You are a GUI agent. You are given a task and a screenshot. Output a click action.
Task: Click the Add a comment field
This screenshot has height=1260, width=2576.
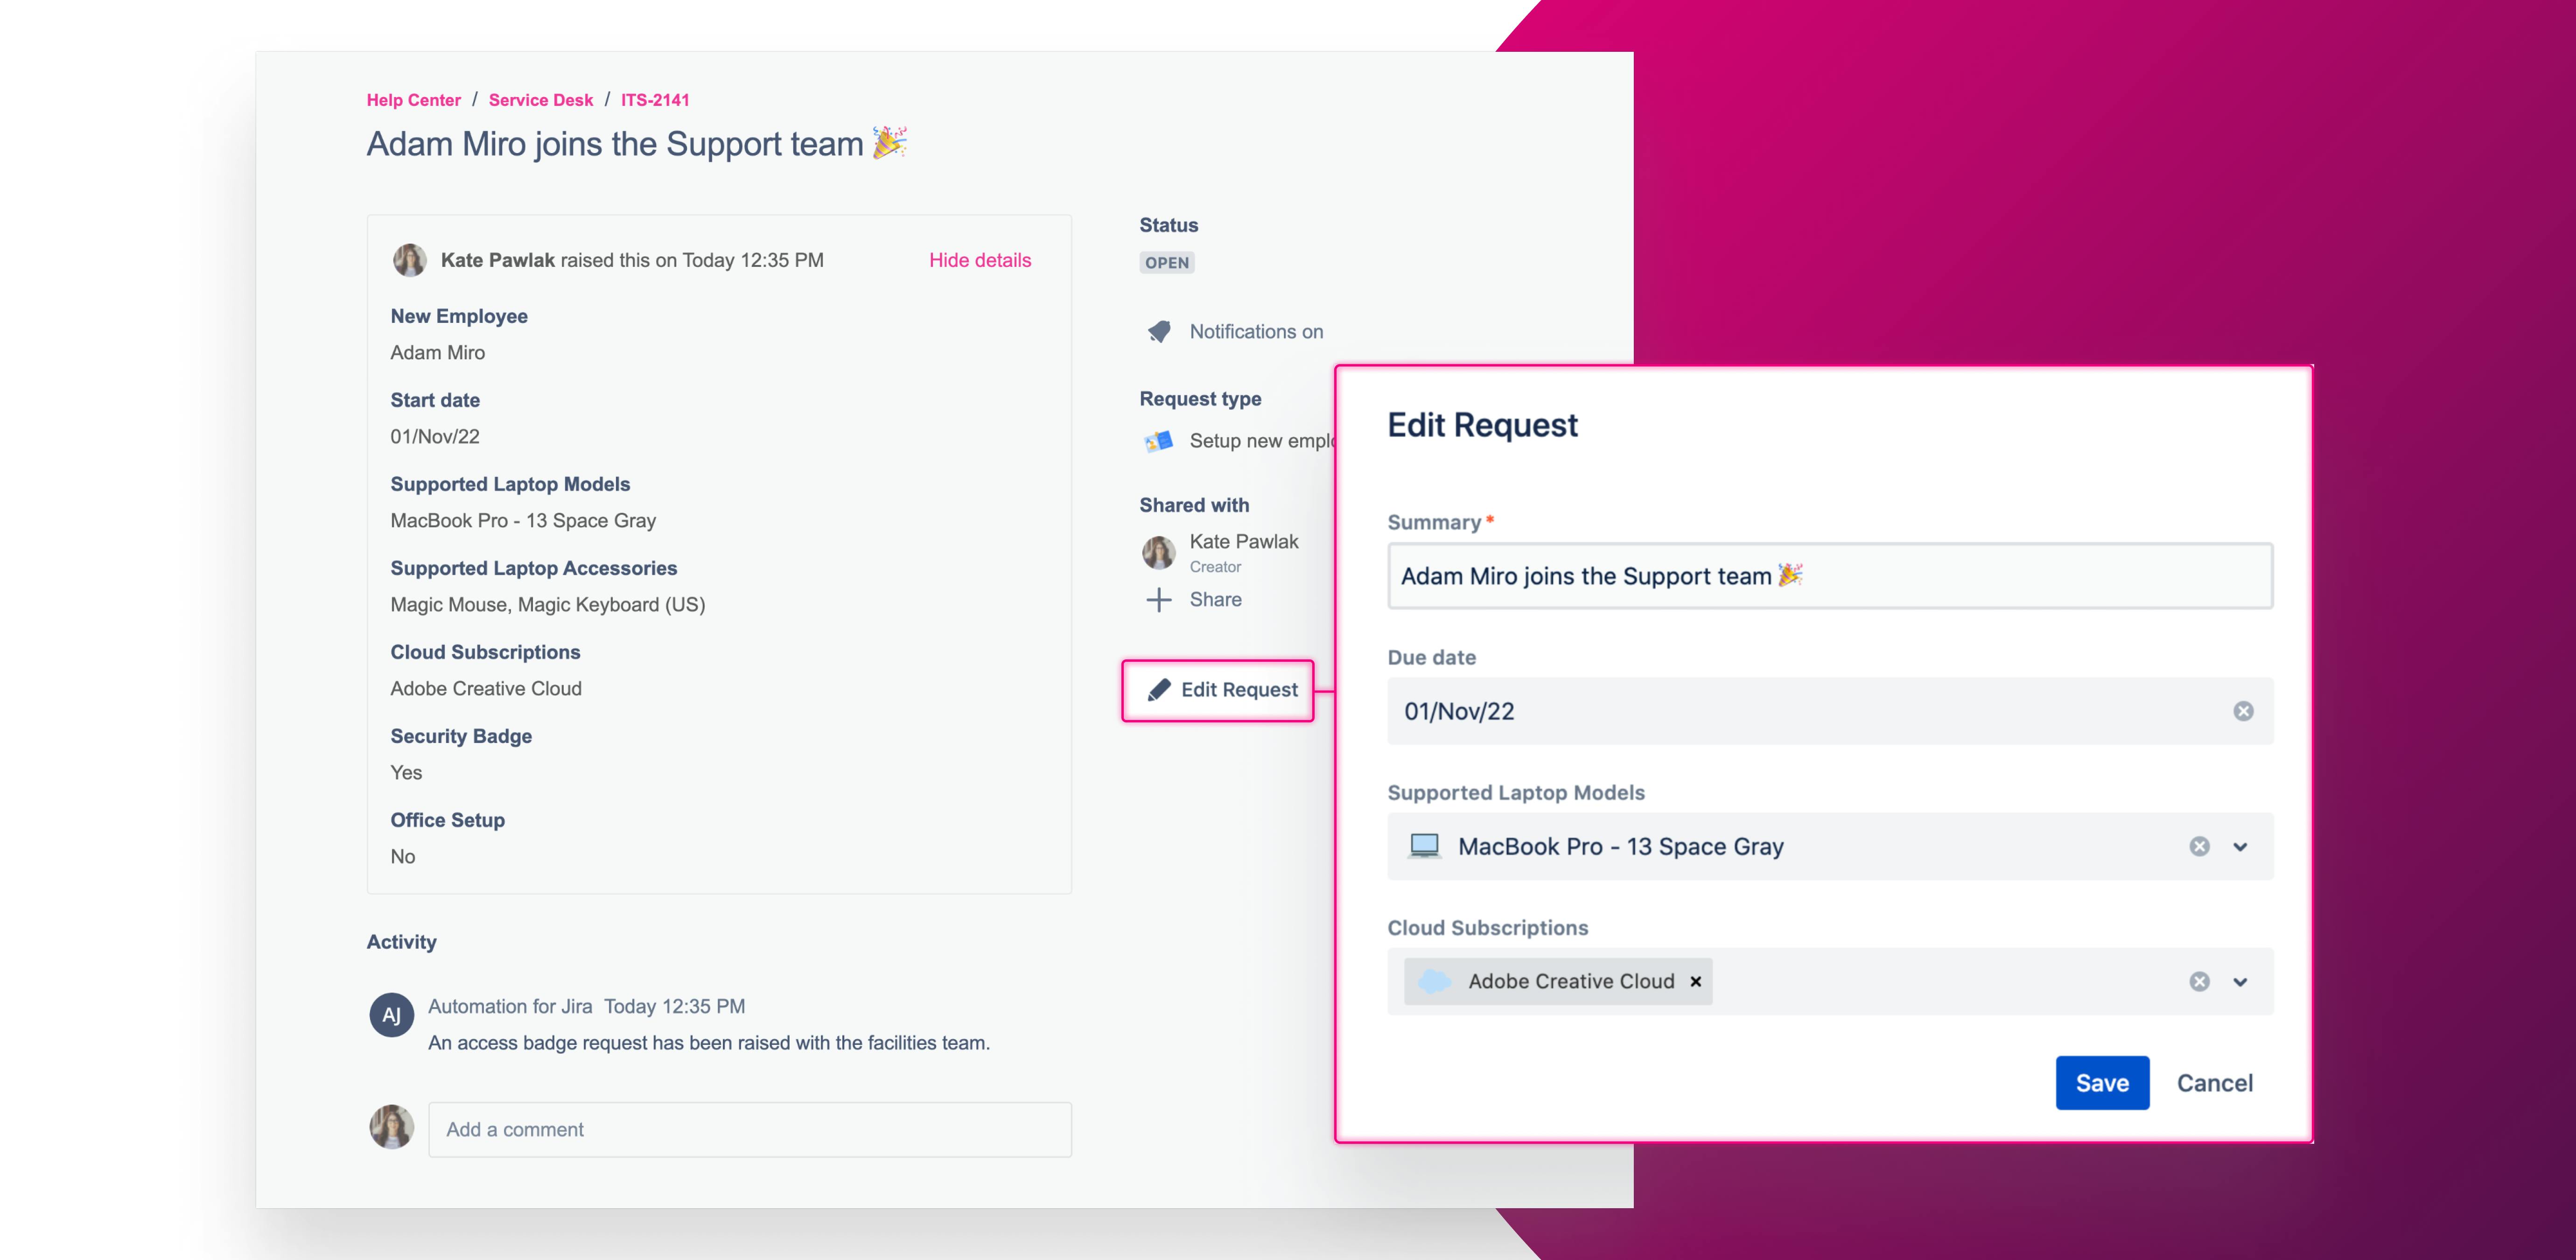point(750,1130)
